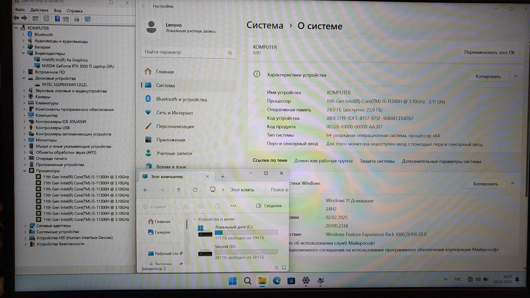Open taskbar Search icon

[248, 281]
